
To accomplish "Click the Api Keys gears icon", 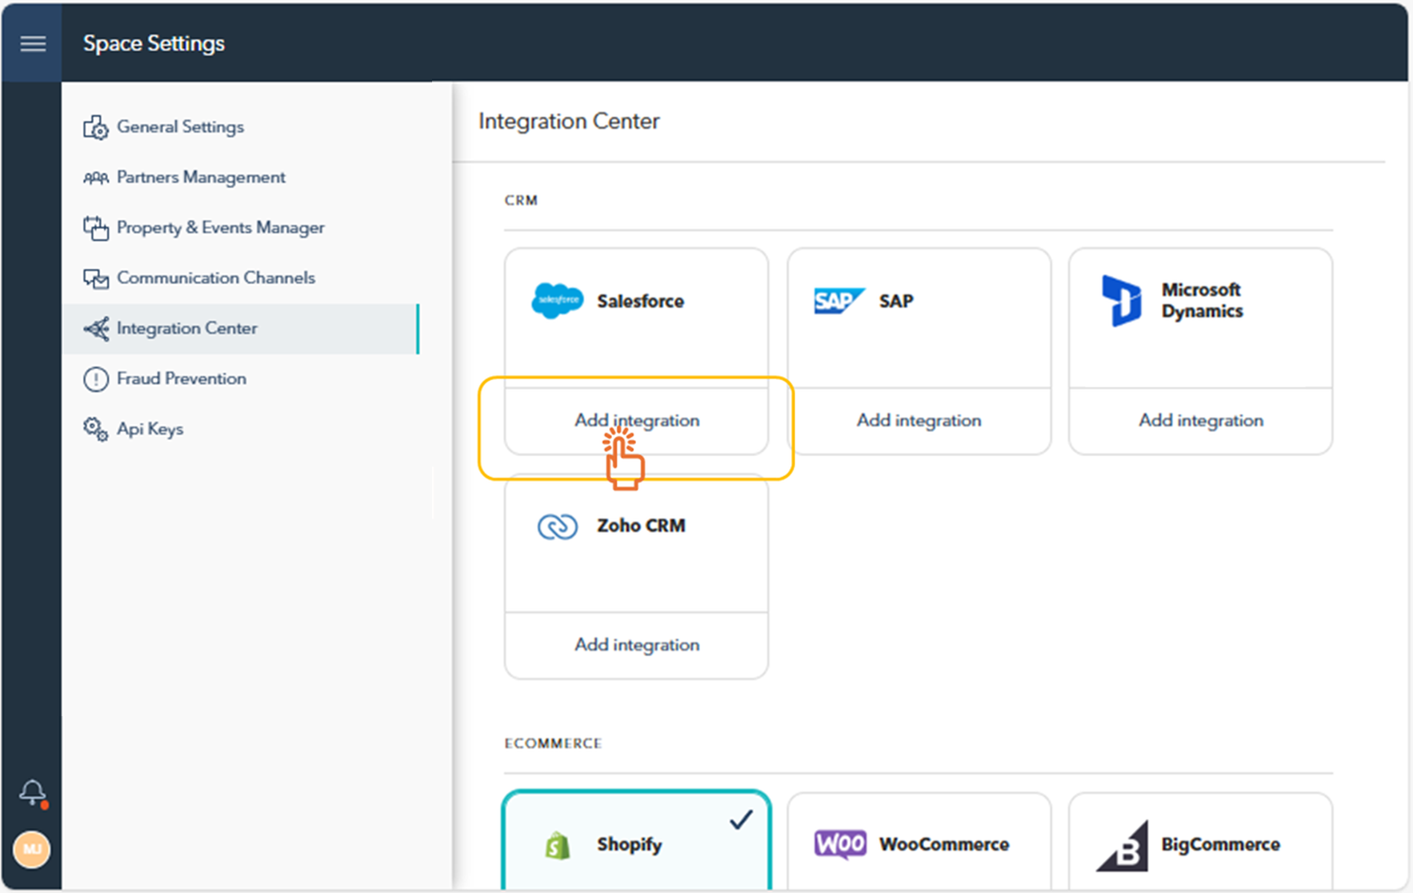I will click(x=96, y=430).
